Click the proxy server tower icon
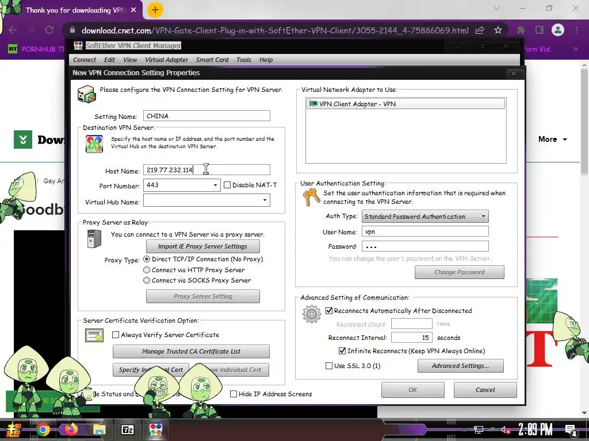 click(x=94, y=239)
